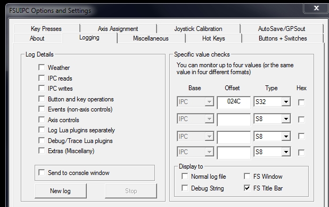The height and width of the screenshot is (207, 329).
Task: Enable Debug/Trace Lua plugins
Action: point(42,140)
